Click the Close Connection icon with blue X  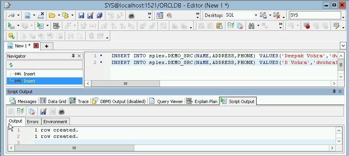pos(41,15)
